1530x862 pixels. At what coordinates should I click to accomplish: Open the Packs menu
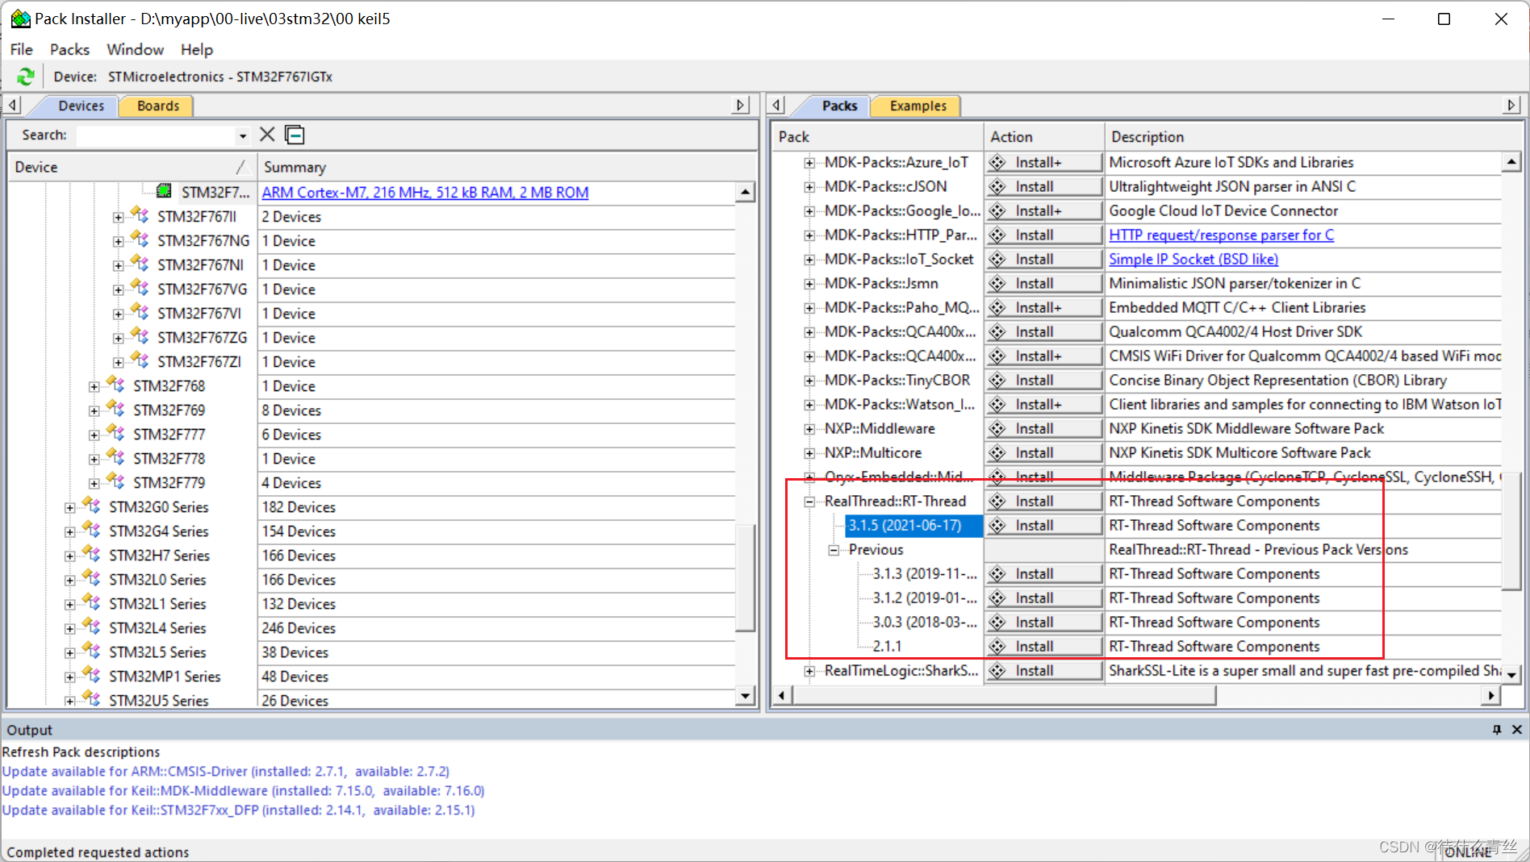pos(69,49)
